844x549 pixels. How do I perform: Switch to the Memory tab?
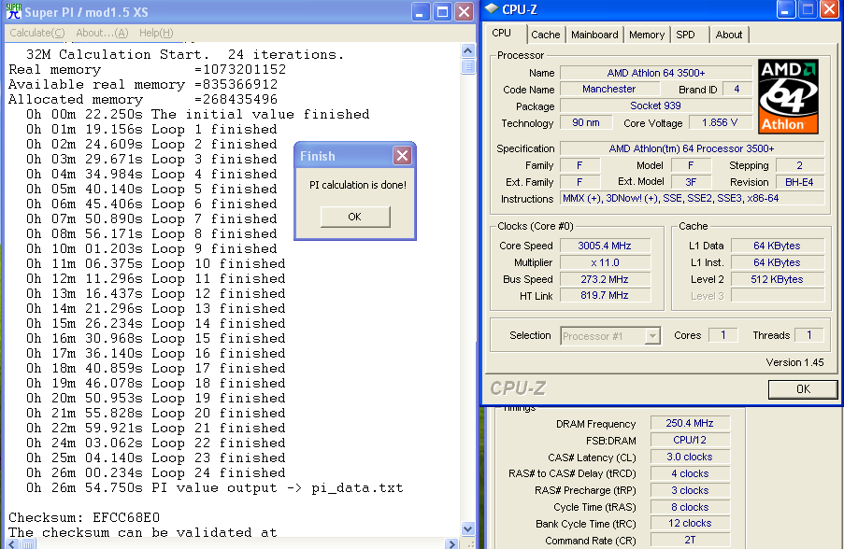647,35
